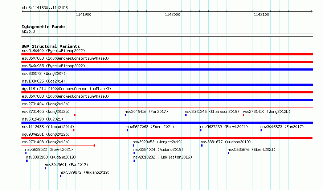This screenshot has height=190, width=323.
Task: Click blue marker under nsv5627063
Action: tap(127, 130)
